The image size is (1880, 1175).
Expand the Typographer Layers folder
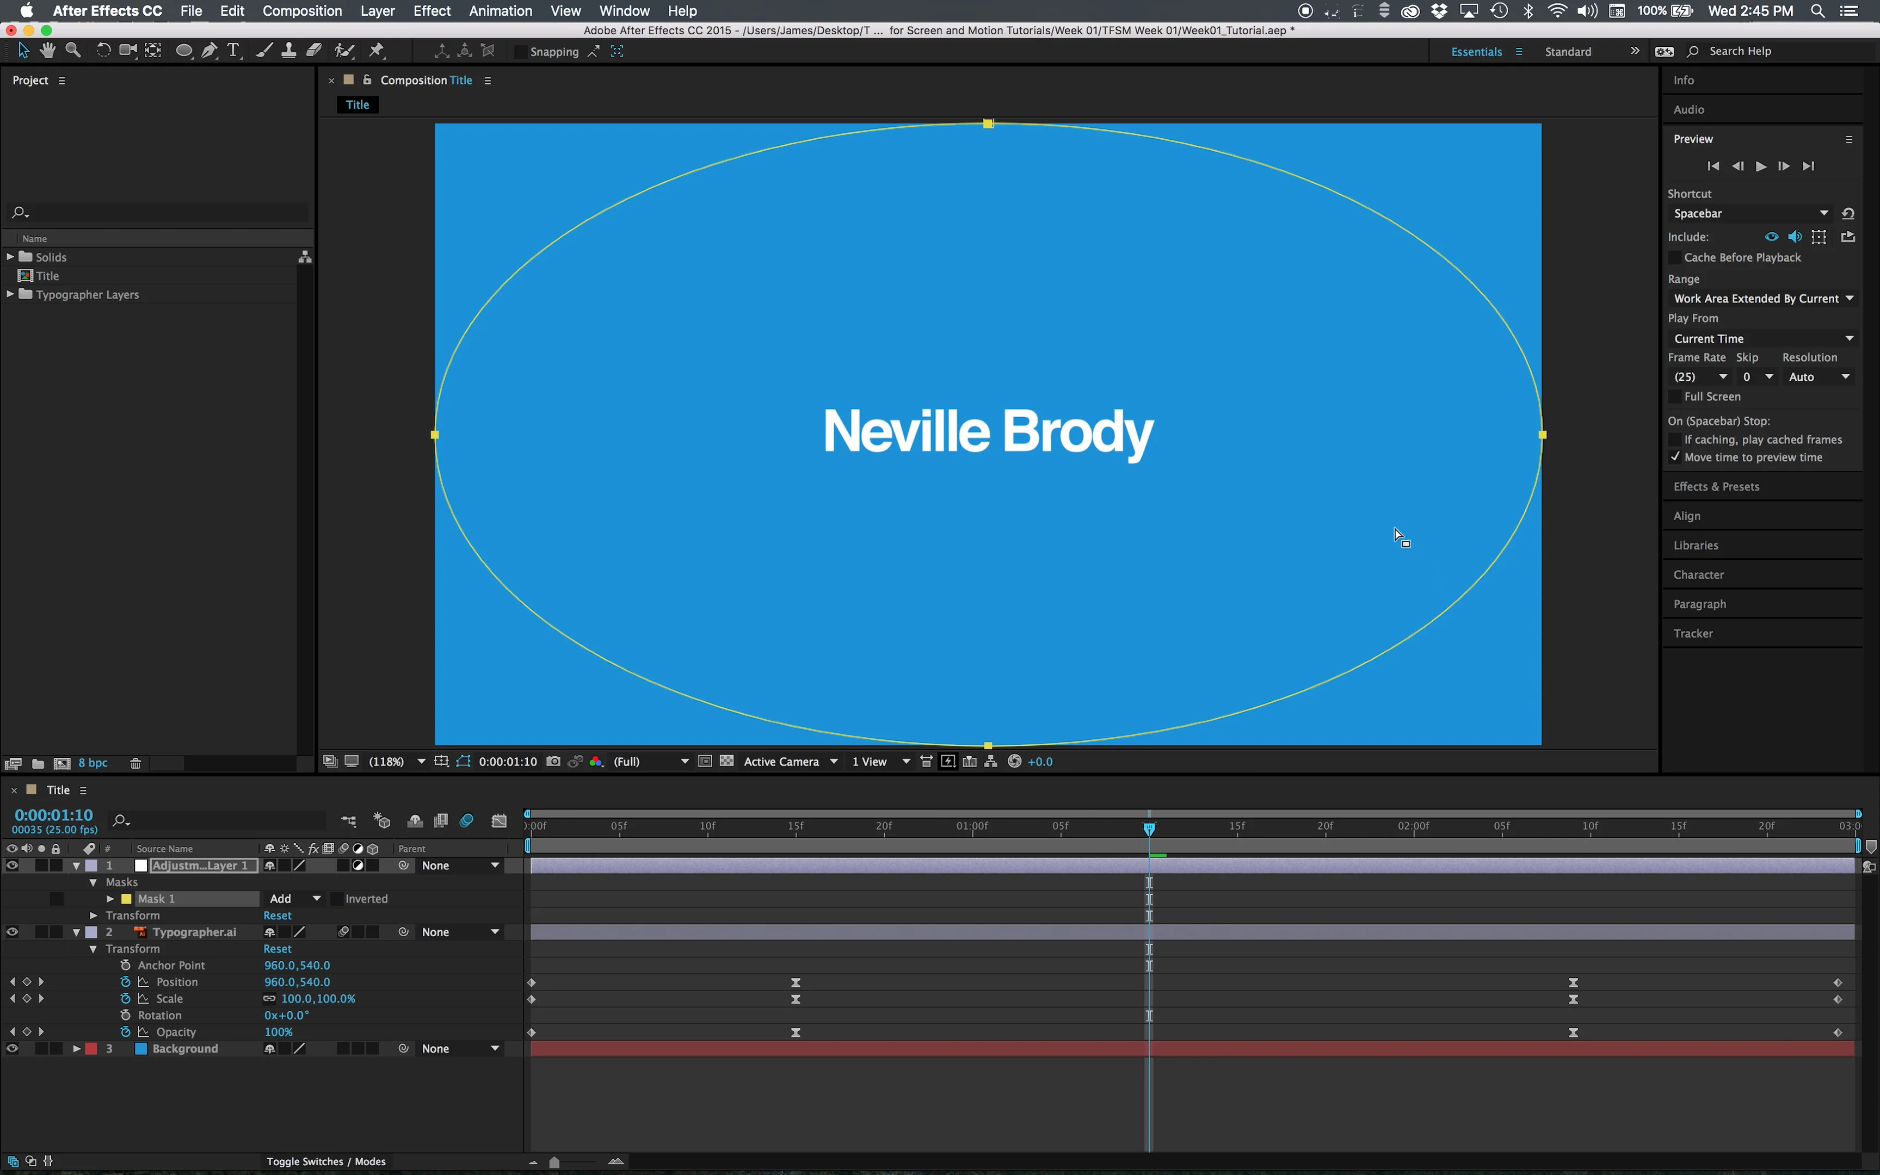(x=9, y=294)
